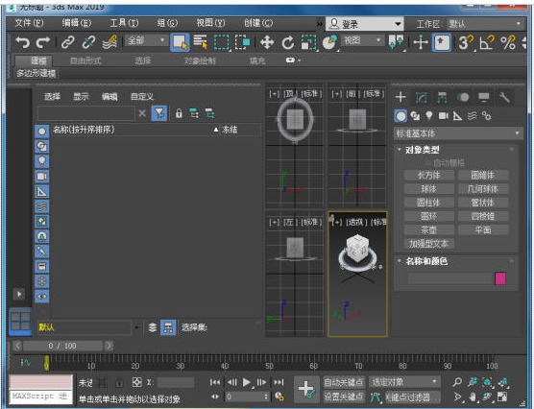Screen dimensions: 534x409
Task: Open the selection filter 全部 dropdown
Action: point(145,40)
